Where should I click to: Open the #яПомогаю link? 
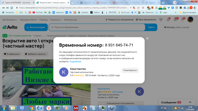tap(70, 20)
